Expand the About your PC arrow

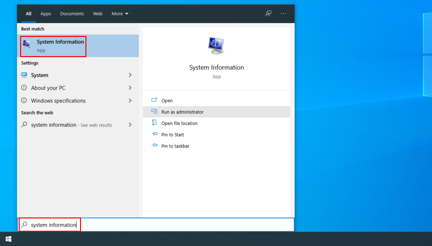130,88
